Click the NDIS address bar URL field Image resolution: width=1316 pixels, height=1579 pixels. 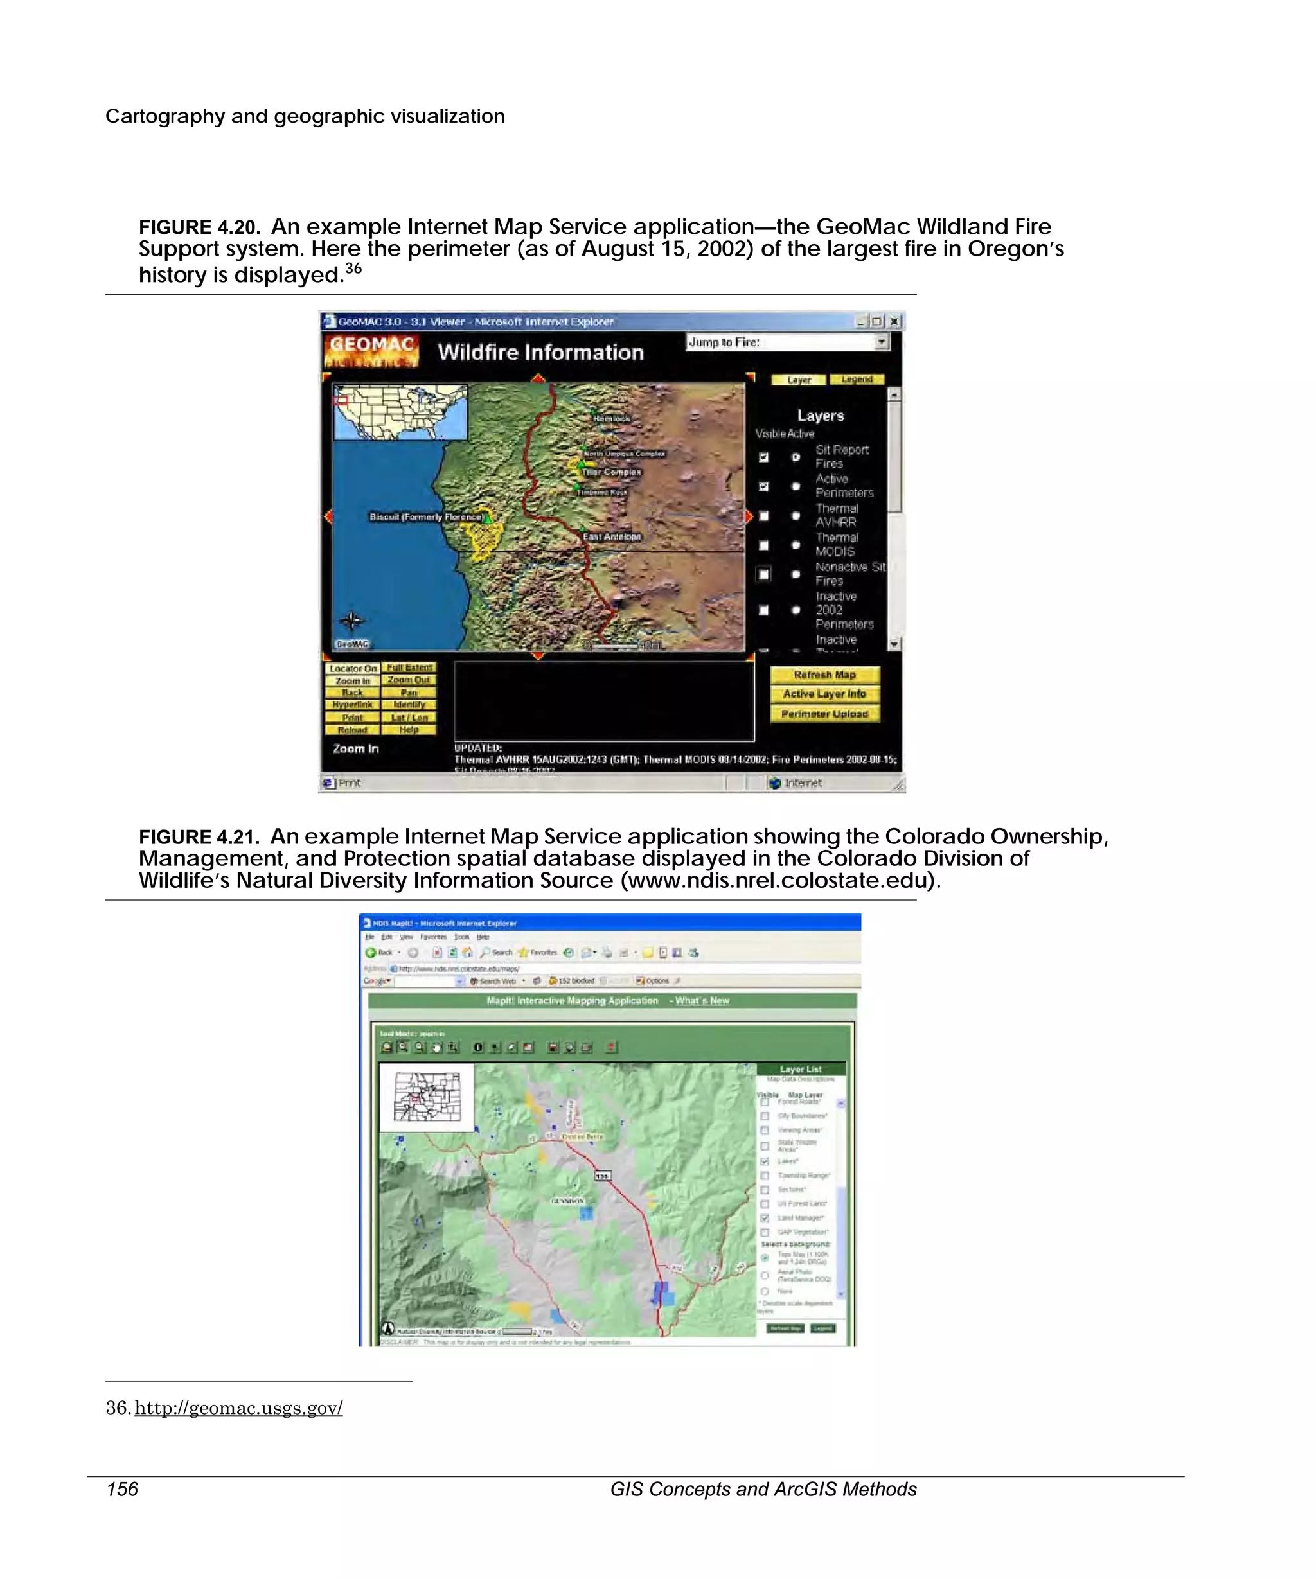pos(624,969)
